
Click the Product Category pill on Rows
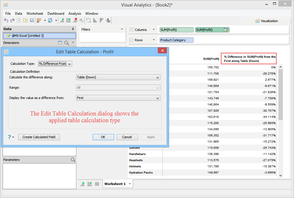(x=176, y=40)
